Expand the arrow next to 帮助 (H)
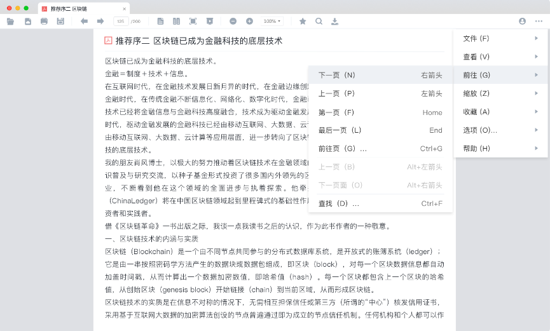This screenshot has height=331, width=550. [x=536, y=148]
